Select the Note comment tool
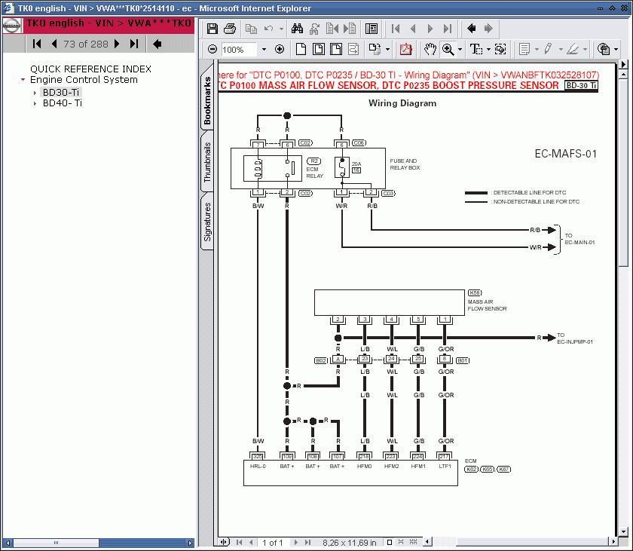 click(x=524, y=49)
